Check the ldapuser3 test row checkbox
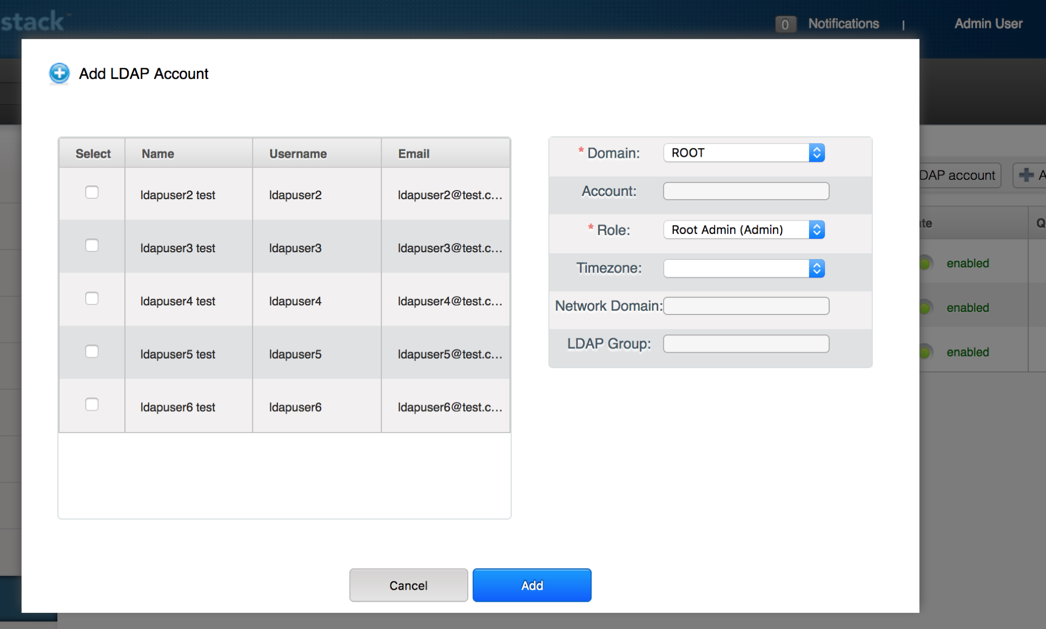The height and width of the screenshot is (629, 1046). (92, 245)
